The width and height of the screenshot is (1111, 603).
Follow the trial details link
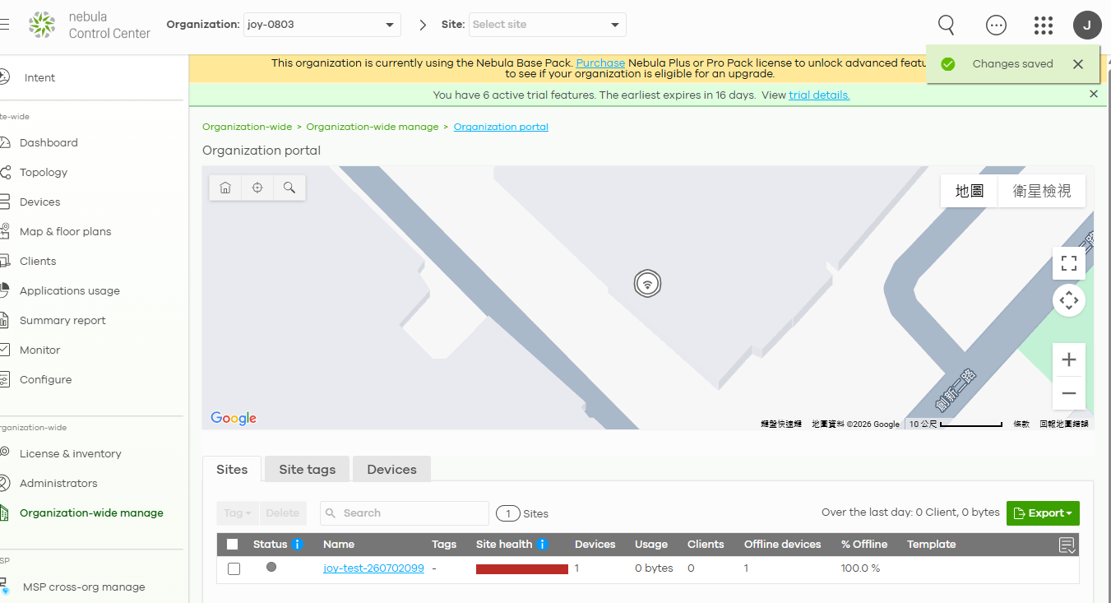coord(819,95)
